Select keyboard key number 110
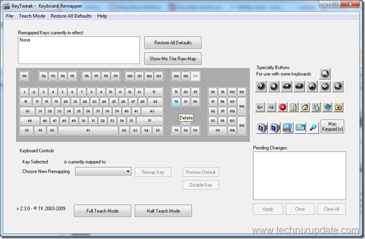The image size is (365, 239). 24,76
